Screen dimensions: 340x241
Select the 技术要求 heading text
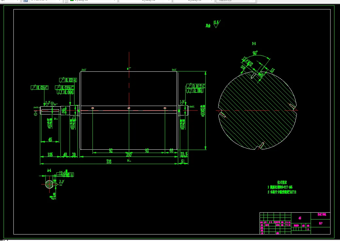pyautogui.click(x=282, y=182)
